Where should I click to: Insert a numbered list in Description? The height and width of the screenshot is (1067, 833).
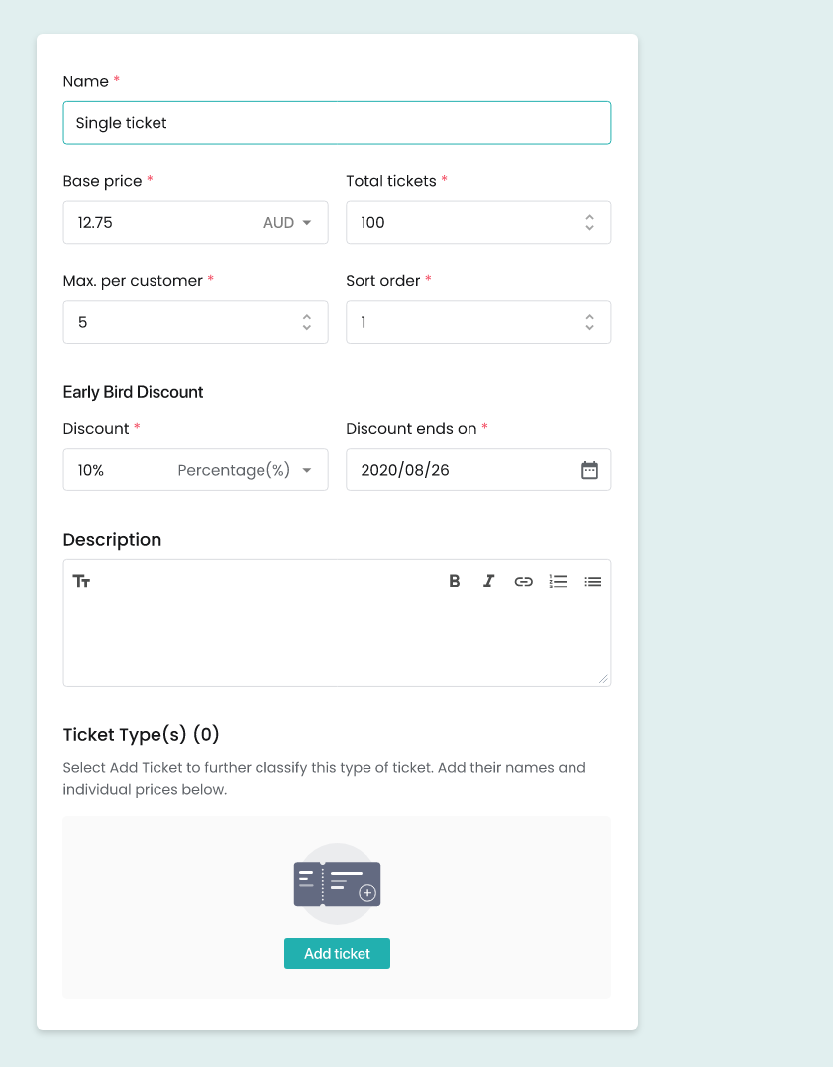click(x=558, y=582)
